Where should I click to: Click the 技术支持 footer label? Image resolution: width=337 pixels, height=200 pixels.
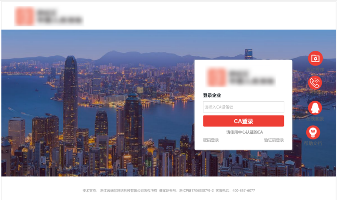[90, 191]
